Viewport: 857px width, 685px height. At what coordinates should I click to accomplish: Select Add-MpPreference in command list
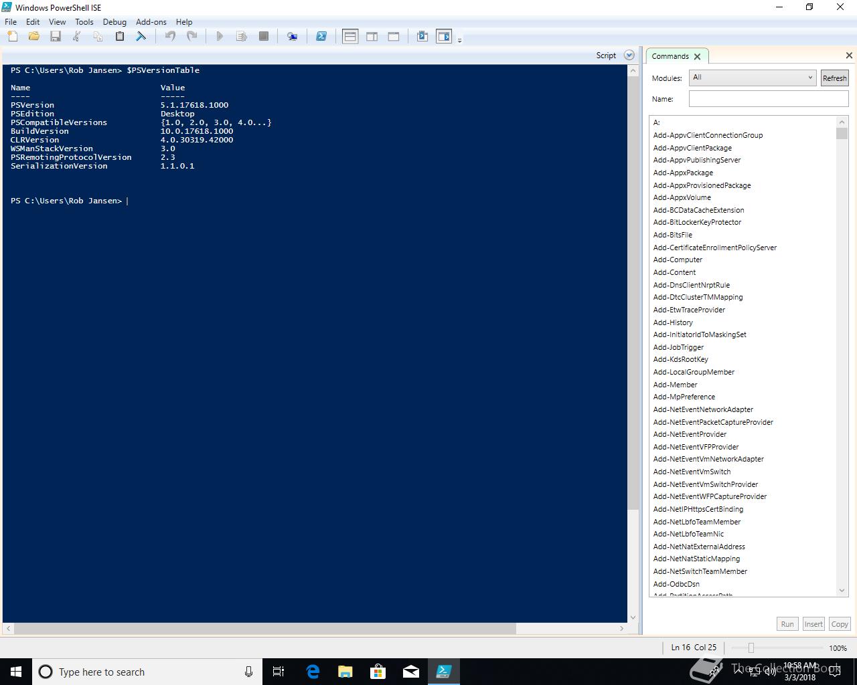point(684,397)
